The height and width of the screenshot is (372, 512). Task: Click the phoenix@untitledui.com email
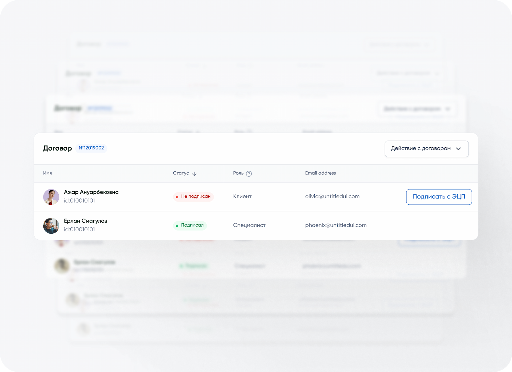(x=336, y=225)
